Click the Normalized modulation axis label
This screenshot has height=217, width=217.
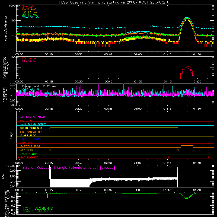coord(5,95)
